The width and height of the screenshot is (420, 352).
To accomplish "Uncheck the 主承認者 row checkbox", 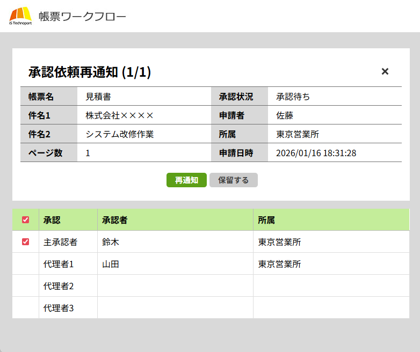I will (25, 242).
